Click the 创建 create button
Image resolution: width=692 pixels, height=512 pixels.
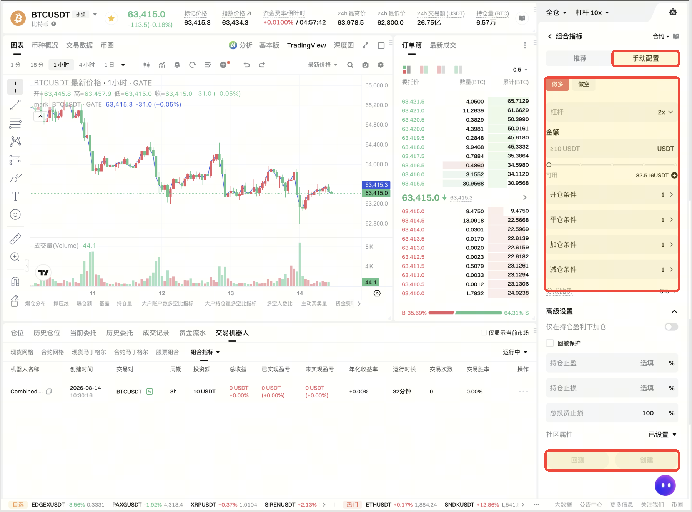click(x=646, y=460)
